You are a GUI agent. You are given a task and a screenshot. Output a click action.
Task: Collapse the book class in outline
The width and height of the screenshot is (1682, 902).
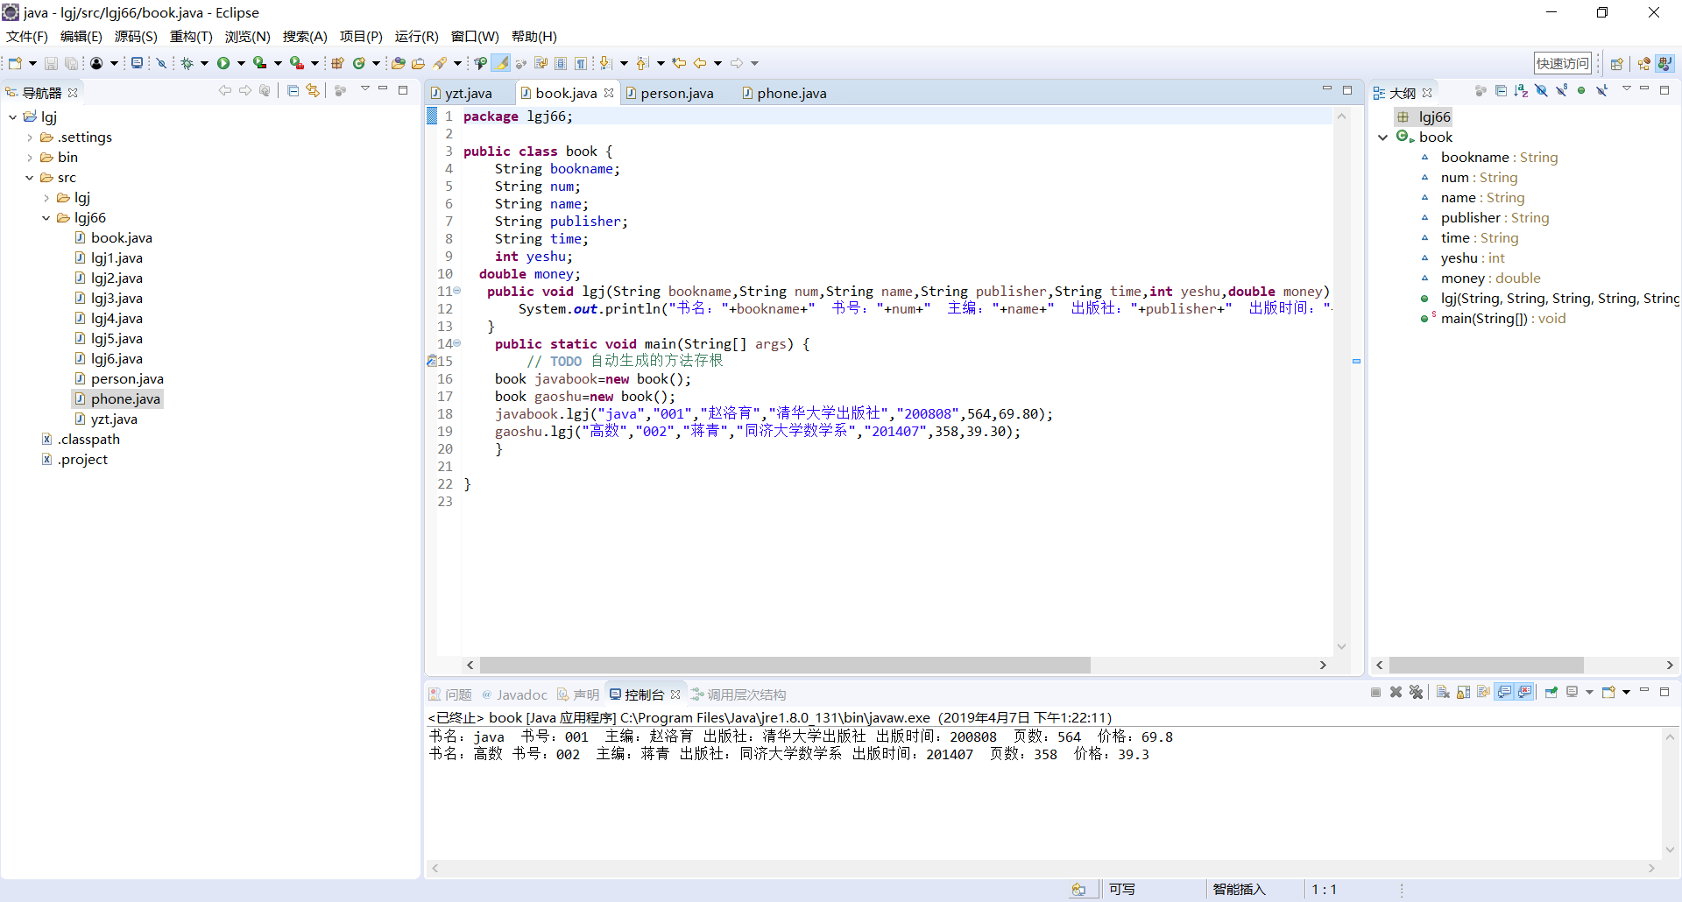pyautogui.click(x=1382, y=137)
